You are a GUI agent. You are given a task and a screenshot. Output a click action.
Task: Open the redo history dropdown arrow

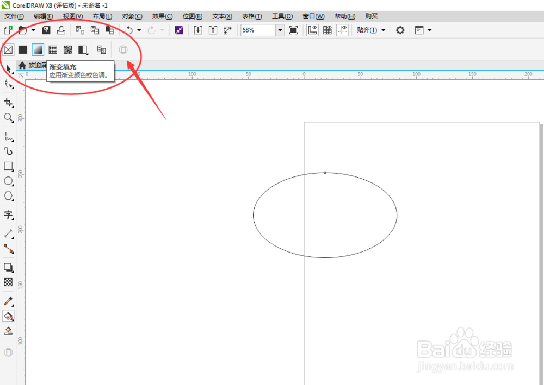(x=162, y=30)
